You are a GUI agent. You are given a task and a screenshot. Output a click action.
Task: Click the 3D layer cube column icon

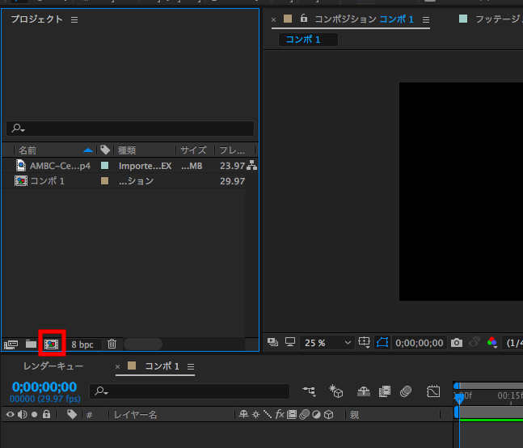coord(328,415)
